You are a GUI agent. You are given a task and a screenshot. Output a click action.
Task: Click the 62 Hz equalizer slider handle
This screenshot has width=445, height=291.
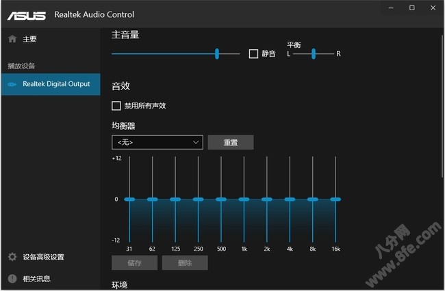tap(153, 199)
